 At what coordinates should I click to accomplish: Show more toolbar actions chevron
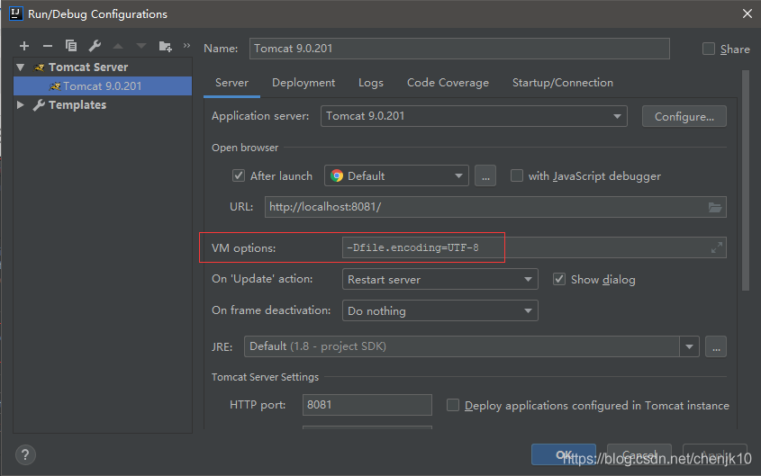pyautogui.click(x=186, y=46)
